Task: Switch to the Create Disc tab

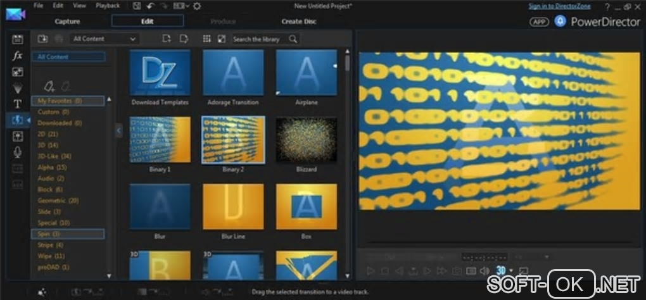Action: tap(299, 22)
